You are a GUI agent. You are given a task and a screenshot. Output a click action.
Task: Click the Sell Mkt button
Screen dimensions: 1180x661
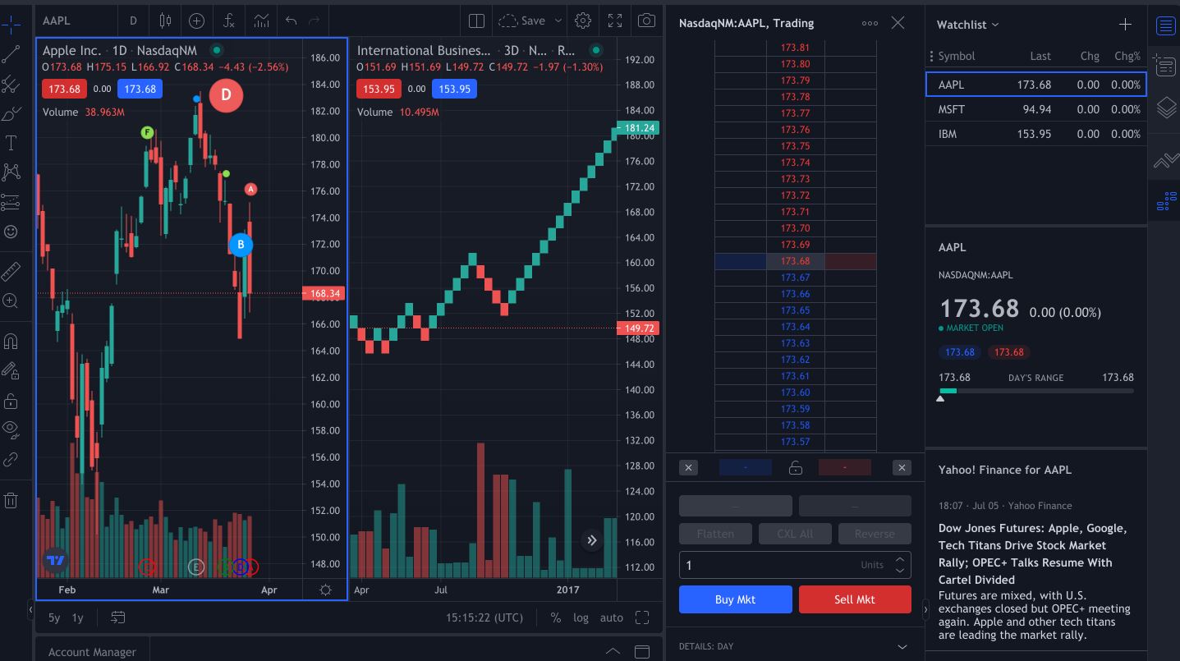pyautogui.click(x=855, y=599)
